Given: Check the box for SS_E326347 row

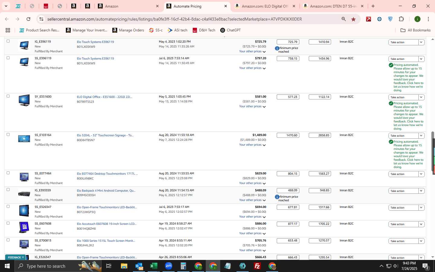Looking at the screenshot, I should [x=8, y=206].
